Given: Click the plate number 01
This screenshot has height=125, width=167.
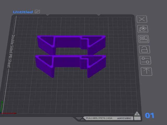Looking at the screenshot, I should [x=150, y=116].
